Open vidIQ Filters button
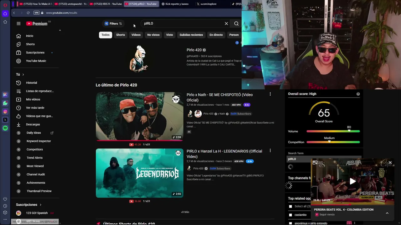Screen dimensions: 401x225 pos(113,23)
